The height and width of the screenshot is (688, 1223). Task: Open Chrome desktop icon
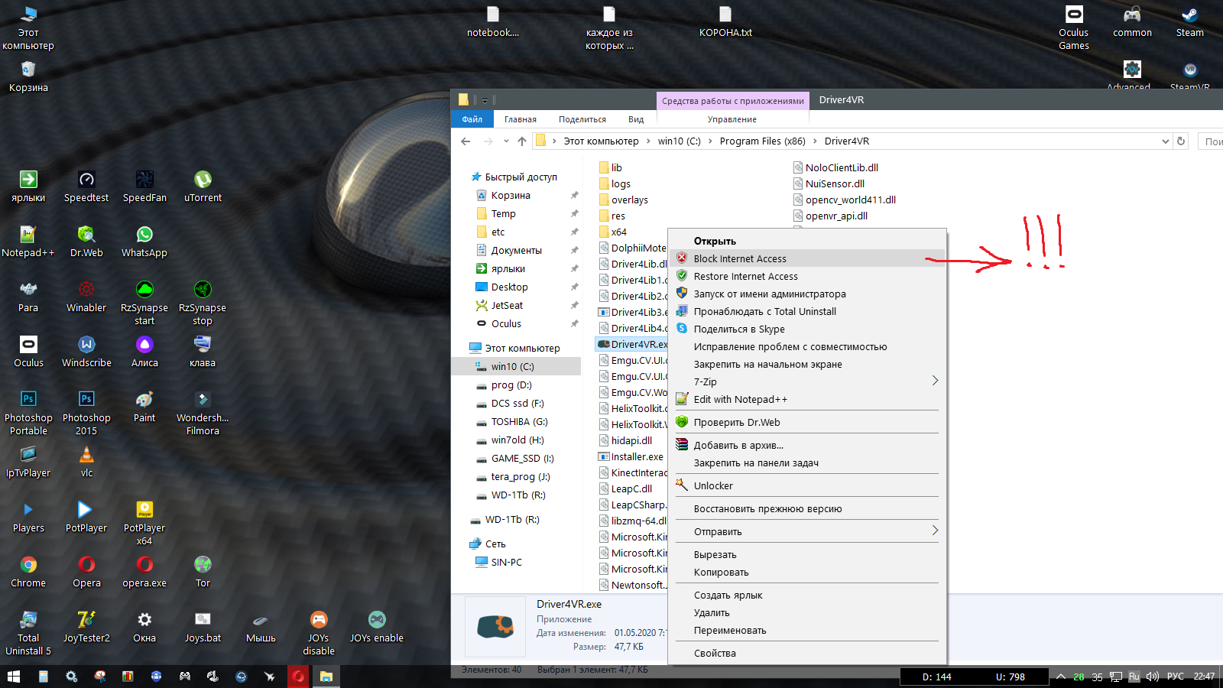point(28,573)
